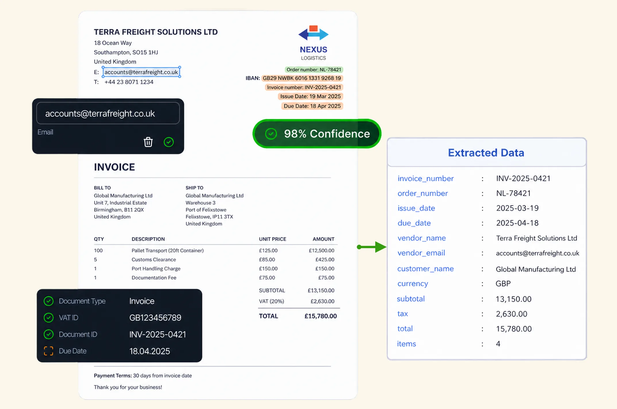Click vendor_name value Terra Freight Solutions Ltd

tap(537, 238)
